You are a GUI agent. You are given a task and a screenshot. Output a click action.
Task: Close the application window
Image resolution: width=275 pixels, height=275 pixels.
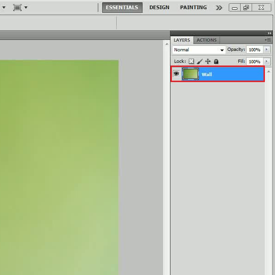pyautogui.click(x=261, y=7)
